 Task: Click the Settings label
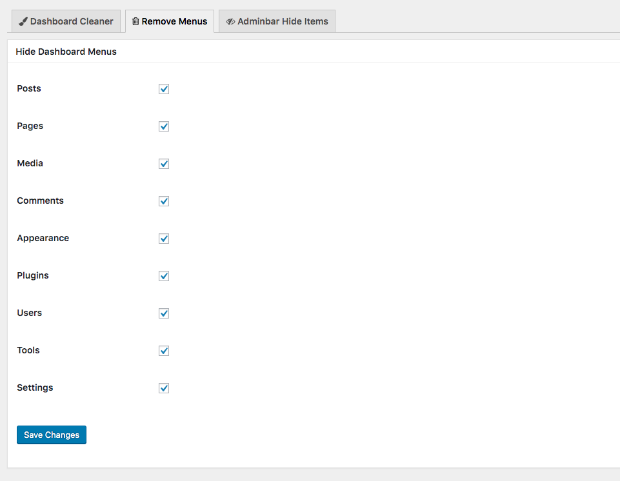coord(35,388)
